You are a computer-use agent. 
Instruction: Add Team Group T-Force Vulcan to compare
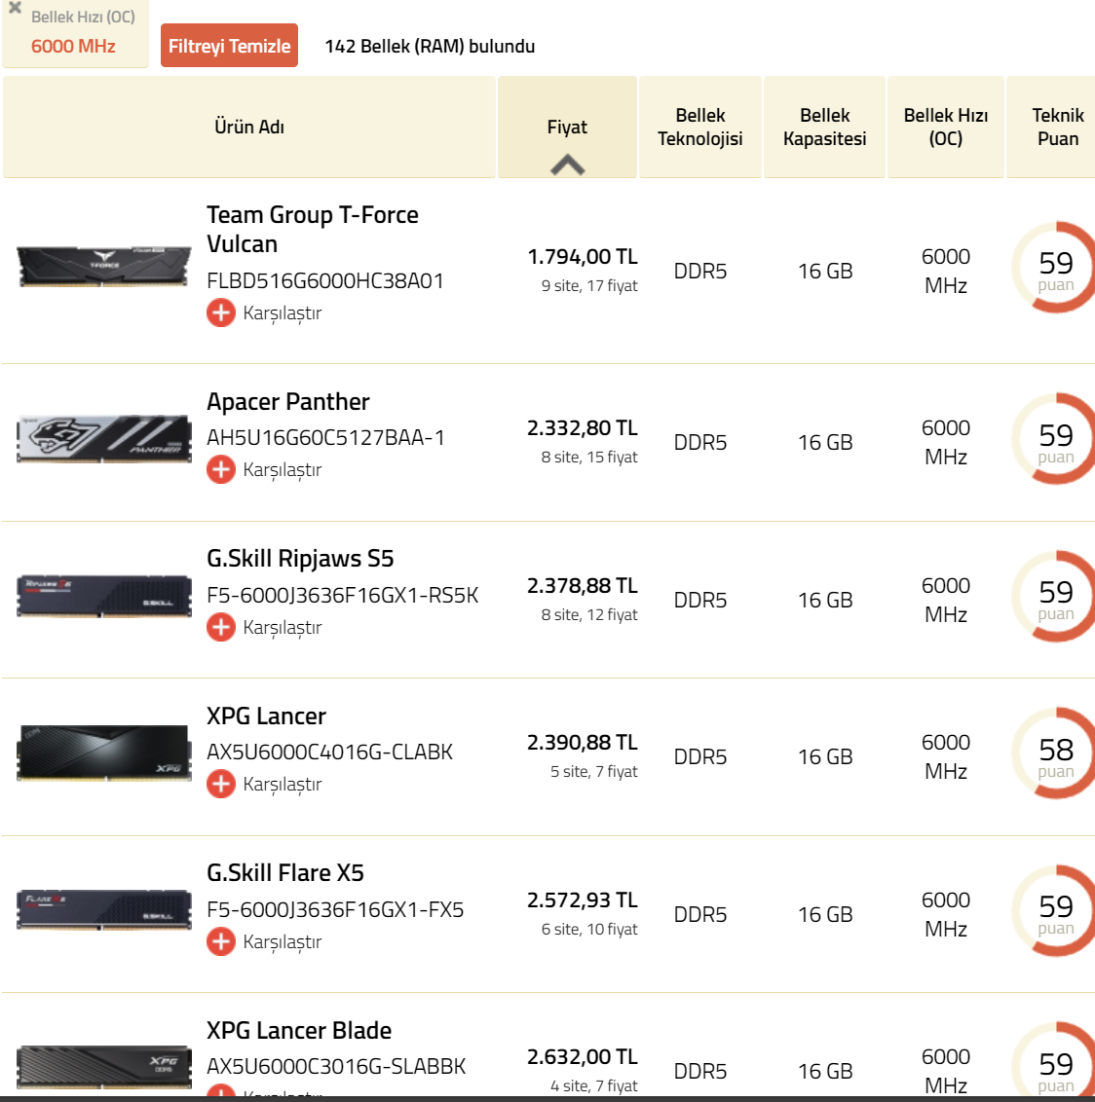pyautogui.click(x=221, y=312)
